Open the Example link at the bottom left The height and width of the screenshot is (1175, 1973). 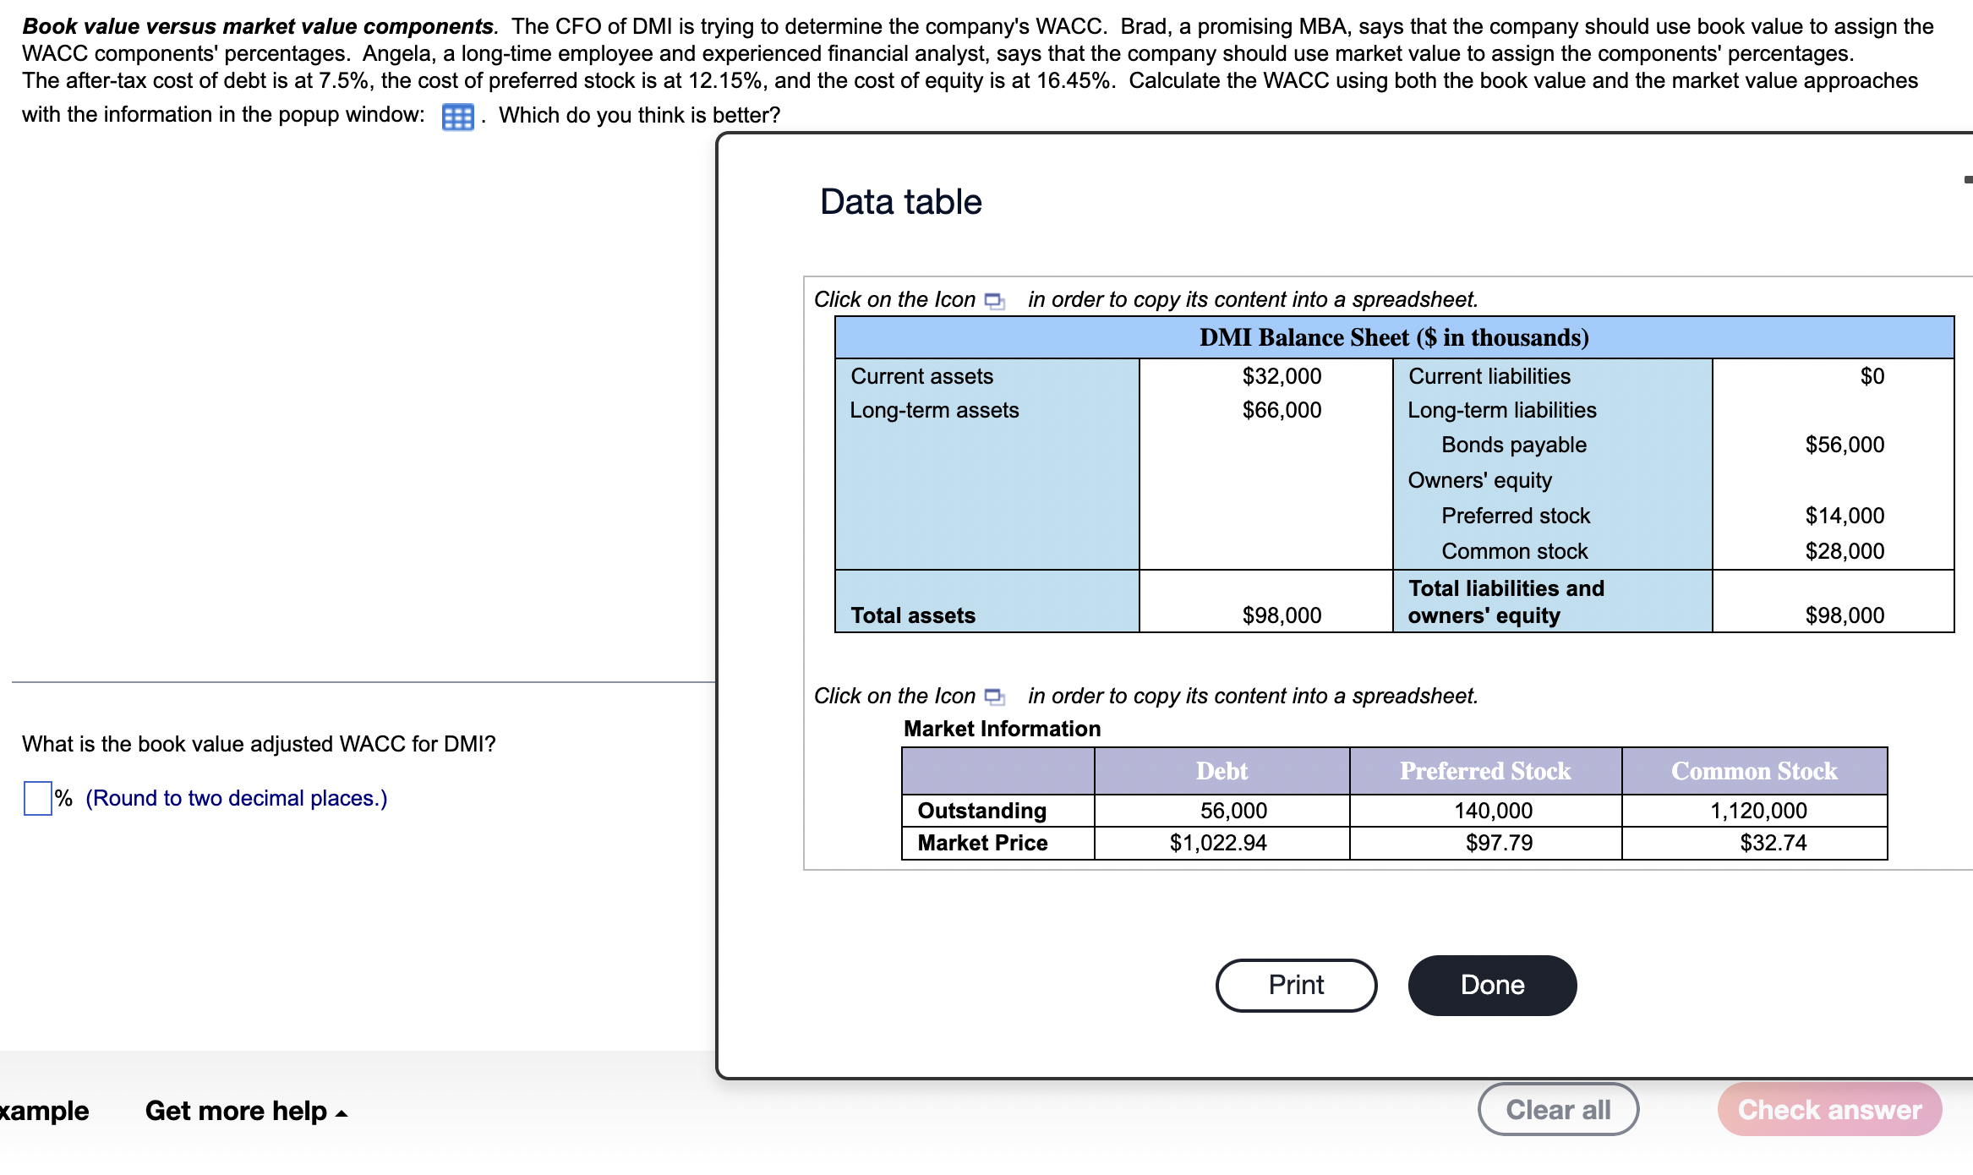(x=45, y=1111)
